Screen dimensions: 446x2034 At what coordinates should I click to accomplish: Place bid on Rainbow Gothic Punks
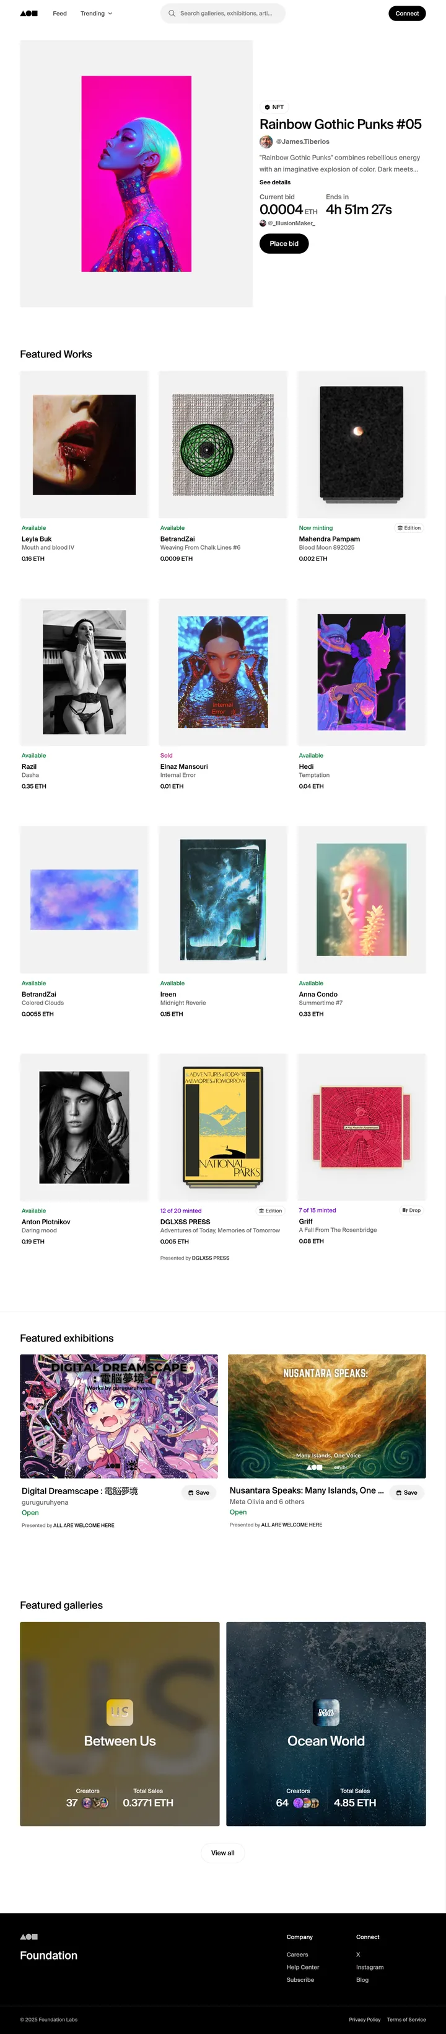coord(284,244)
